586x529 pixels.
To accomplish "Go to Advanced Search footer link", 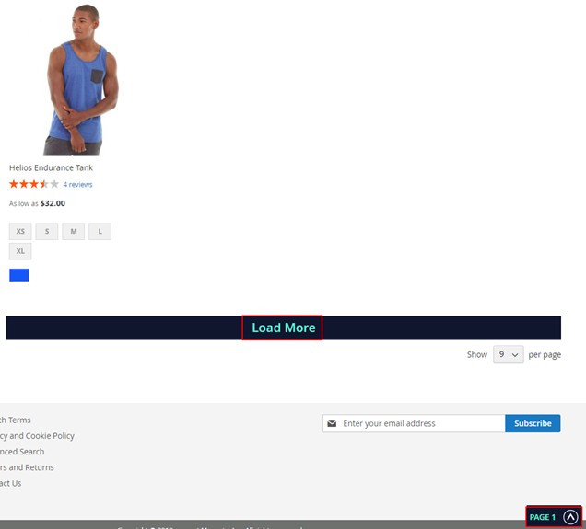I will 21,451.
